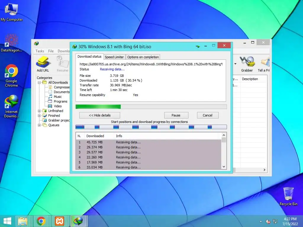Open File Explorer from taskbar
The width and height of the screenshot is (303, 227).
tap(22, 221)
